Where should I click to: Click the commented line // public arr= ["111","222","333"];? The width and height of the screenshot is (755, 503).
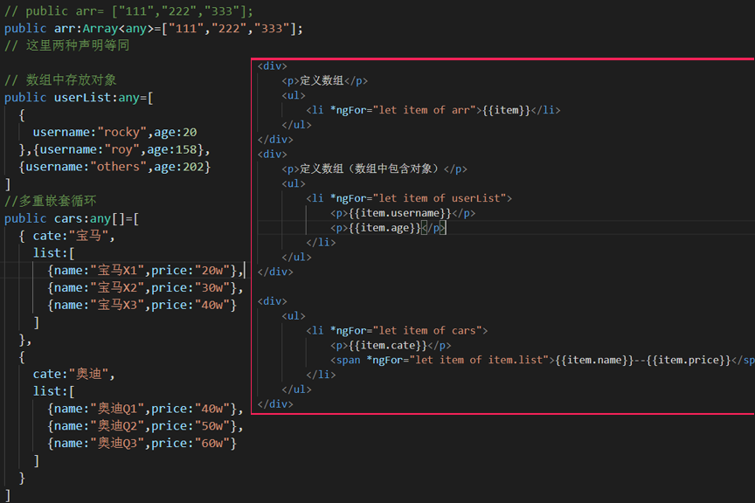128,10
